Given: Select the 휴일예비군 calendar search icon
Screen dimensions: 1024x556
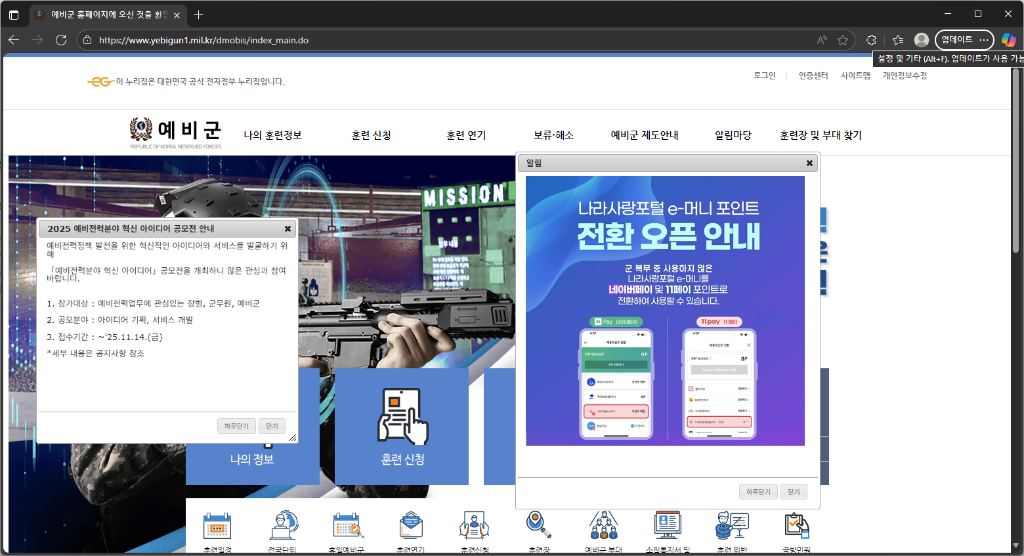Looking at the screenshot, I should (x=347, y=526).
